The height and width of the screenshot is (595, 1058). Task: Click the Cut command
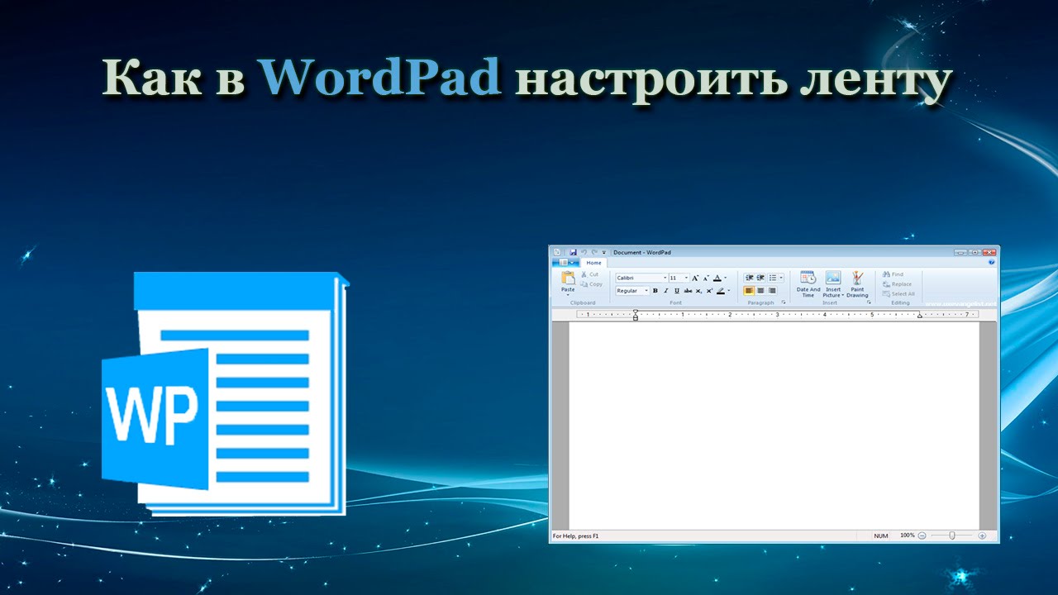(x=590, y=274)
